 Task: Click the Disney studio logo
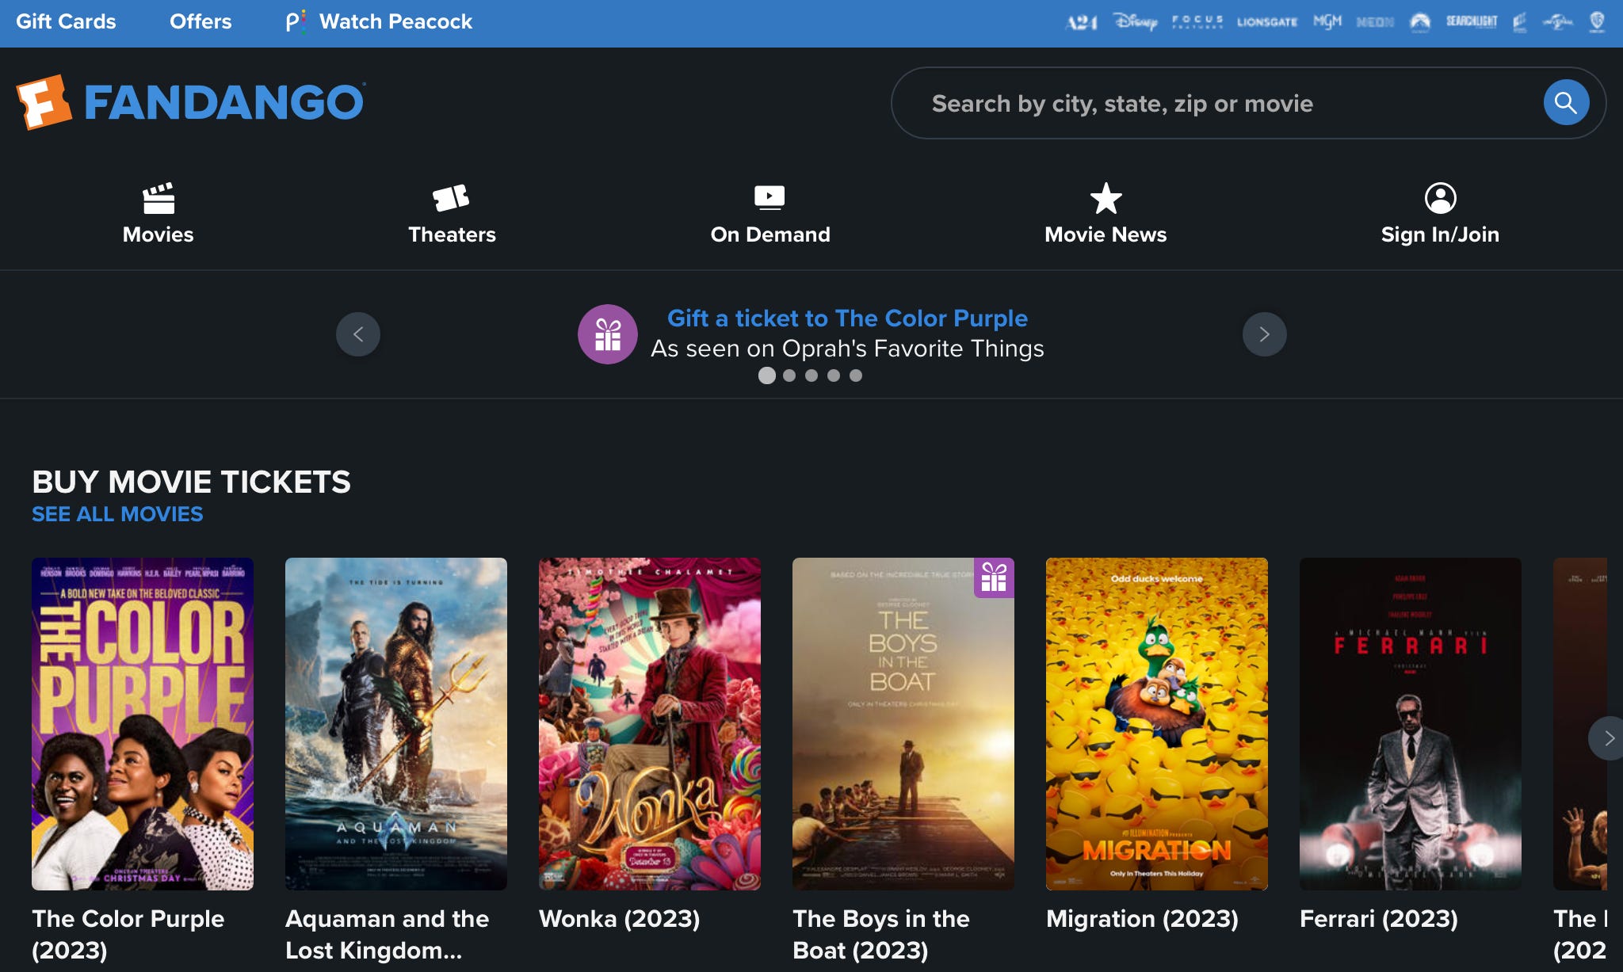click(1135, 21)
